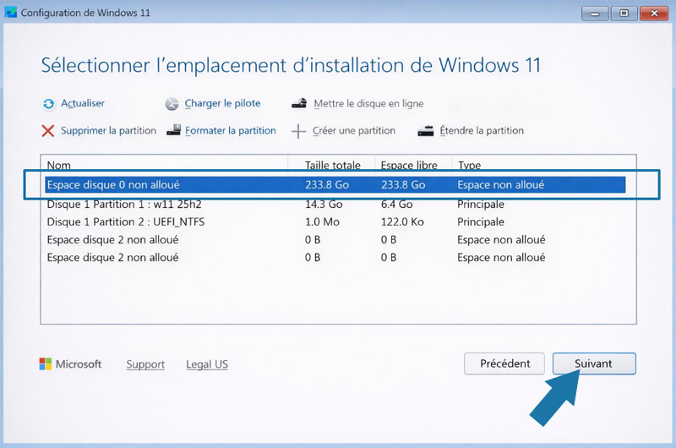Click the Formater la partition drive icon
The height and width of the screenshot is (448, 676).
(x=174, y=130)
